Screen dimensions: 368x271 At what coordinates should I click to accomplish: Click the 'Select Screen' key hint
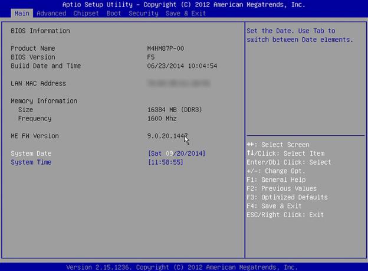pyautogui.click(x=278, y=145)
